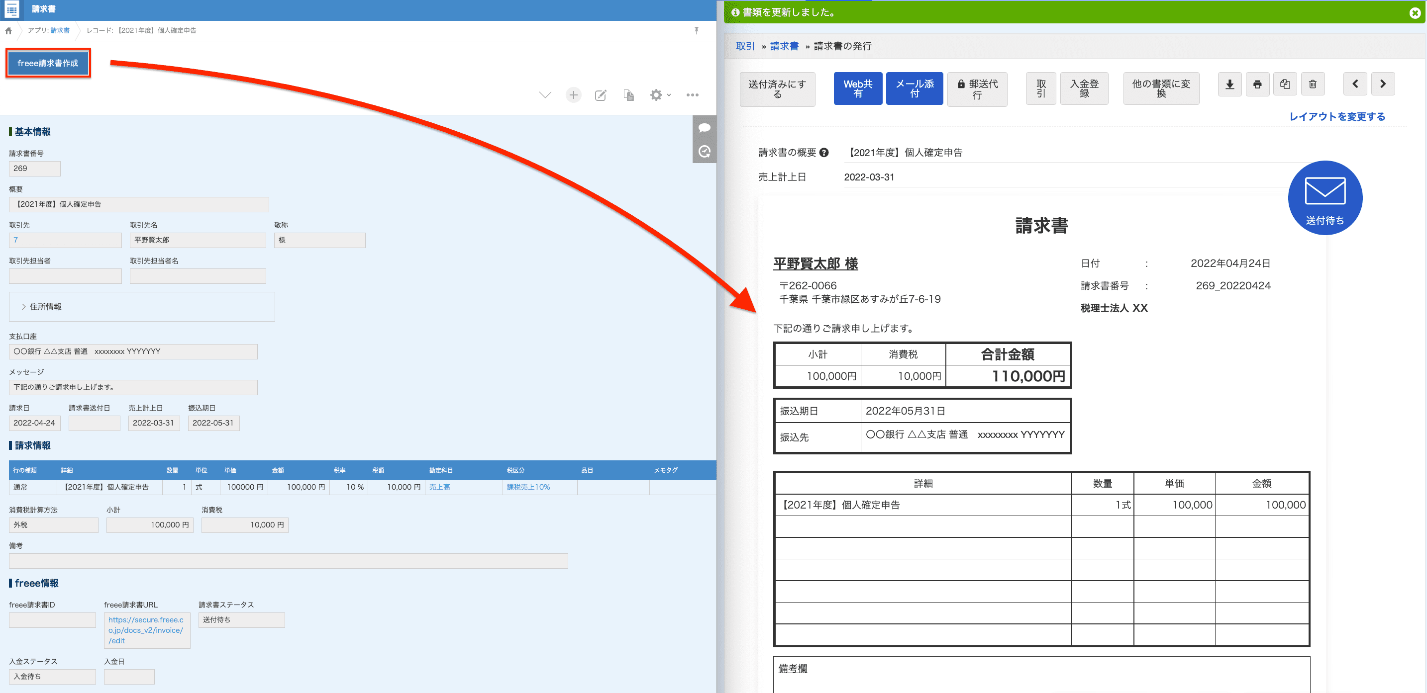
Task: Click the 送付済みにする button
Action: pos(777,89)
